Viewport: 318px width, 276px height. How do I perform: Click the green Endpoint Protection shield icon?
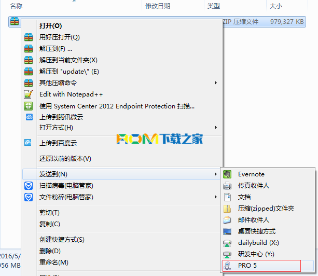coord(28,106)
